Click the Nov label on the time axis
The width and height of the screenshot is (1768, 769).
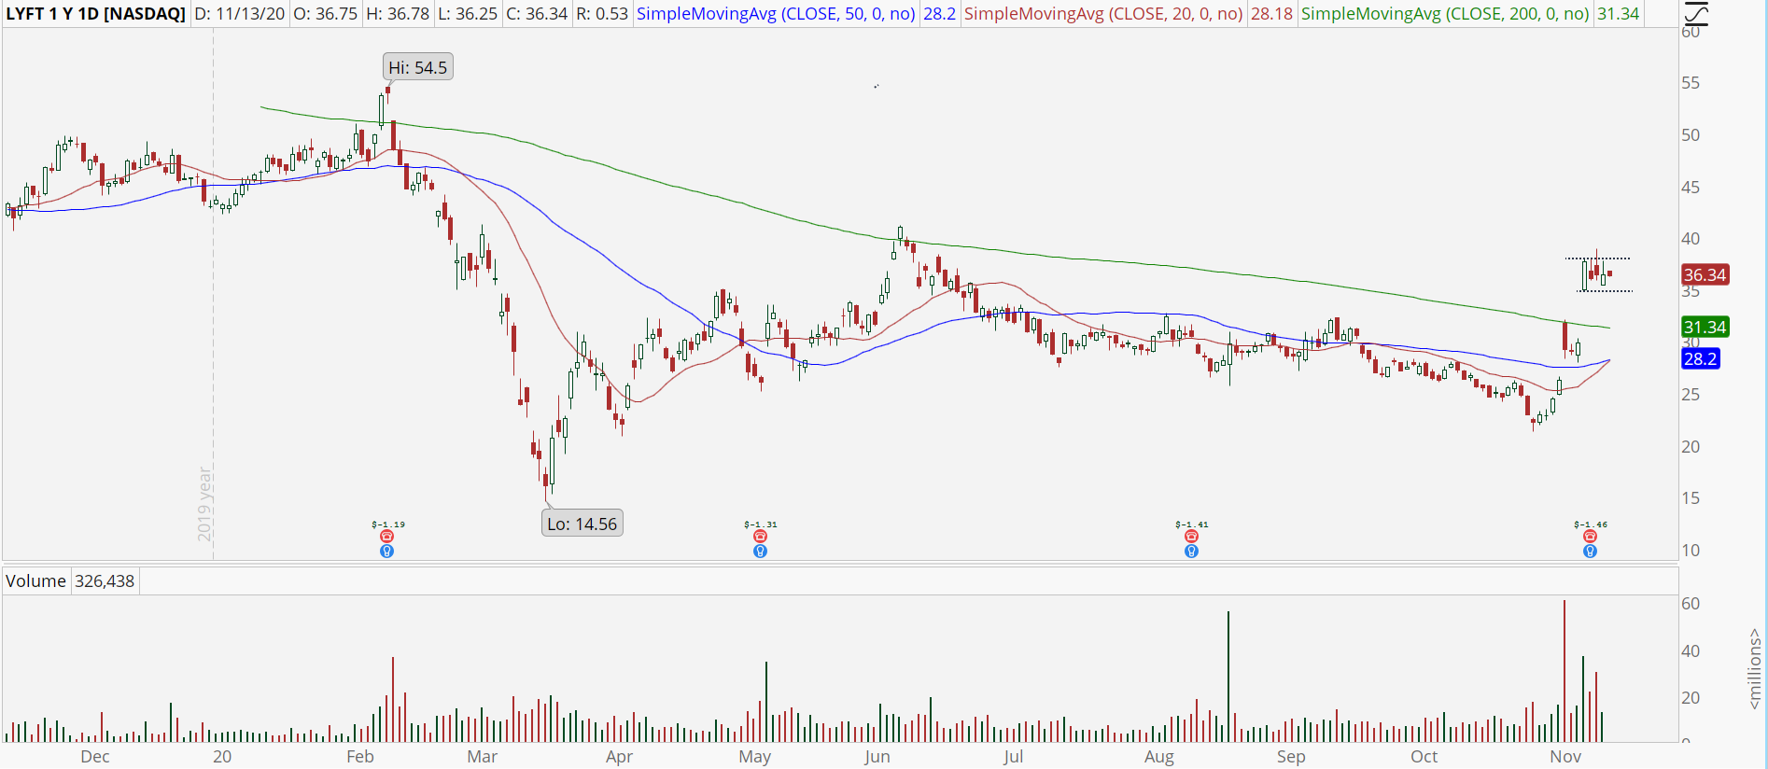click(x=1565, y=756)
